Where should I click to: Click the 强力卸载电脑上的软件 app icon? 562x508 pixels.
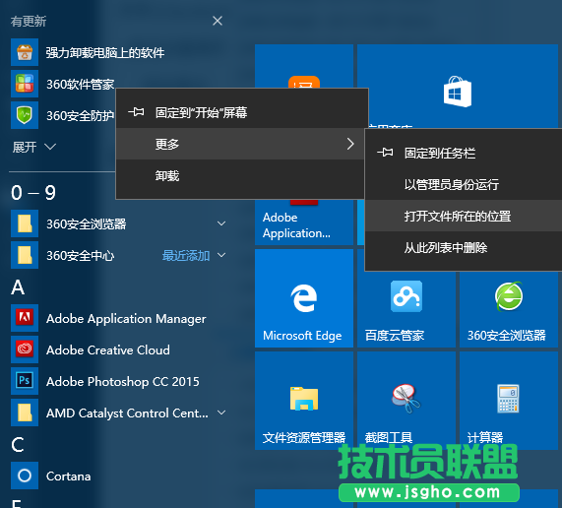[25, 52]
